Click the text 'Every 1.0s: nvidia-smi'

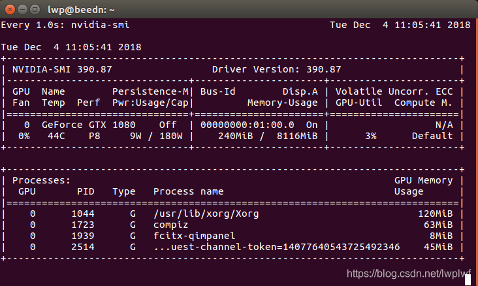click(65, 25)
